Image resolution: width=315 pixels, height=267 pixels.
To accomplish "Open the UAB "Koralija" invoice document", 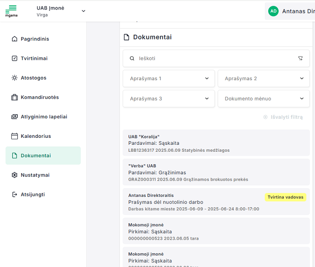I will point(216,143).
